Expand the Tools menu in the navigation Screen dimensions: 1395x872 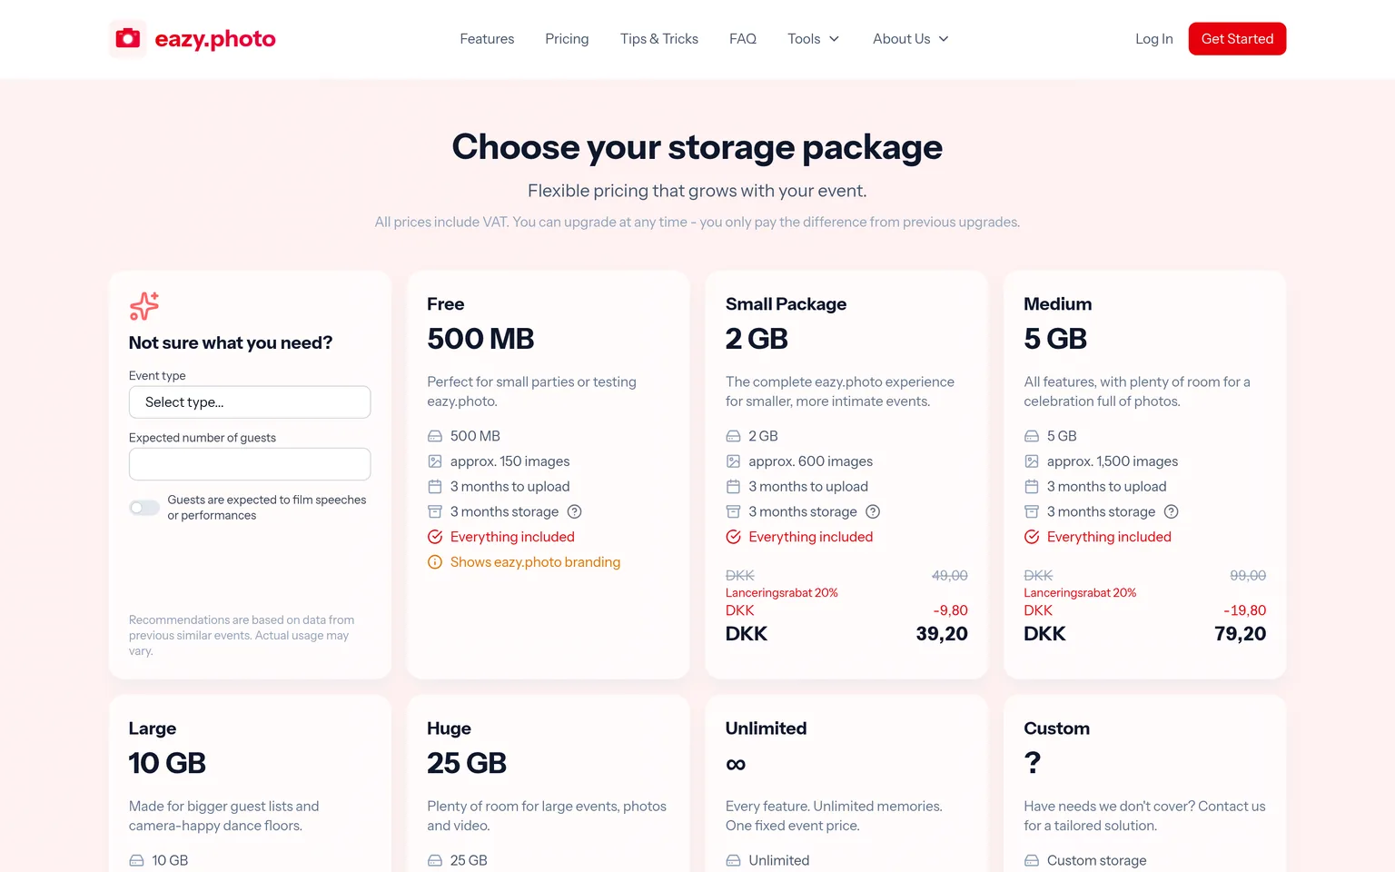(814, 39)
